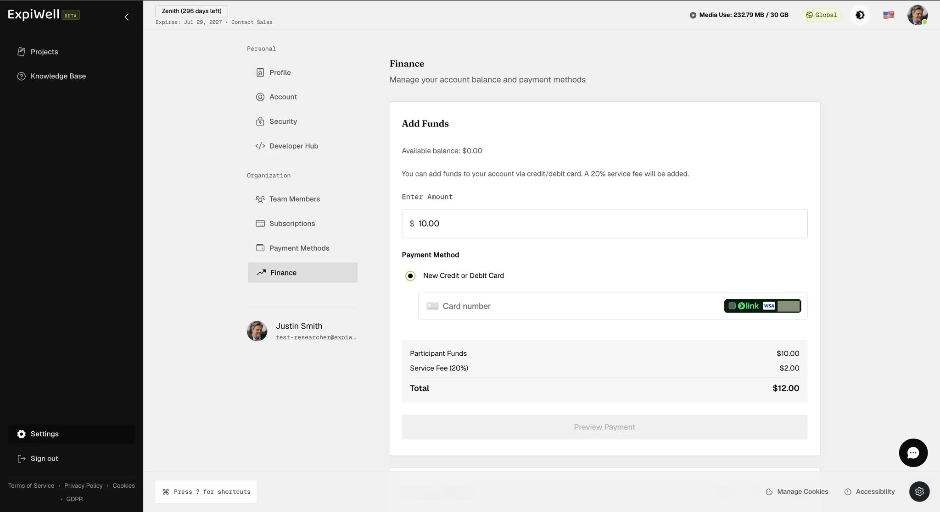
Task: Click the Press ? for shortcuts hint
Action: point(206,492)
